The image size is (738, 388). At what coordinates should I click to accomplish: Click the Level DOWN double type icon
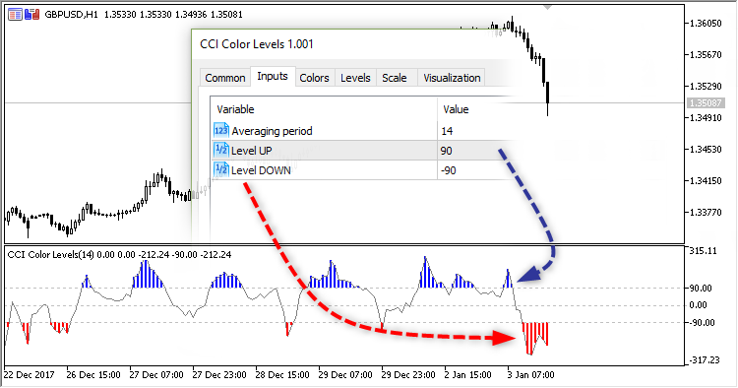click(221, 170)
